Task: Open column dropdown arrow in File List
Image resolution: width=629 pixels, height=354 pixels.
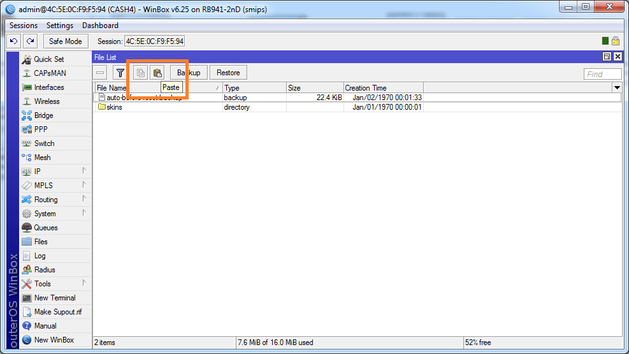Action: point(616,87)
